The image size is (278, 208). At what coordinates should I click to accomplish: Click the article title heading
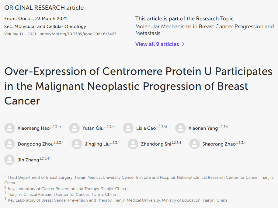tap(138, 86)
